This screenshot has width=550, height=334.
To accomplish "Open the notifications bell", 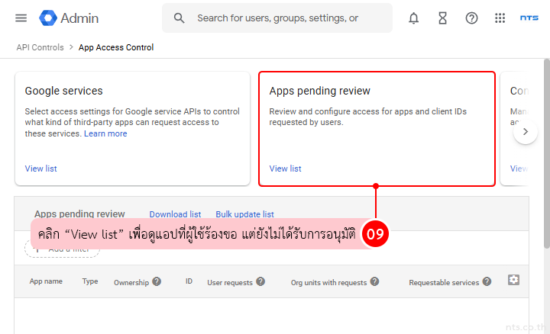I will pyautogui.click(x=413, y=18).
